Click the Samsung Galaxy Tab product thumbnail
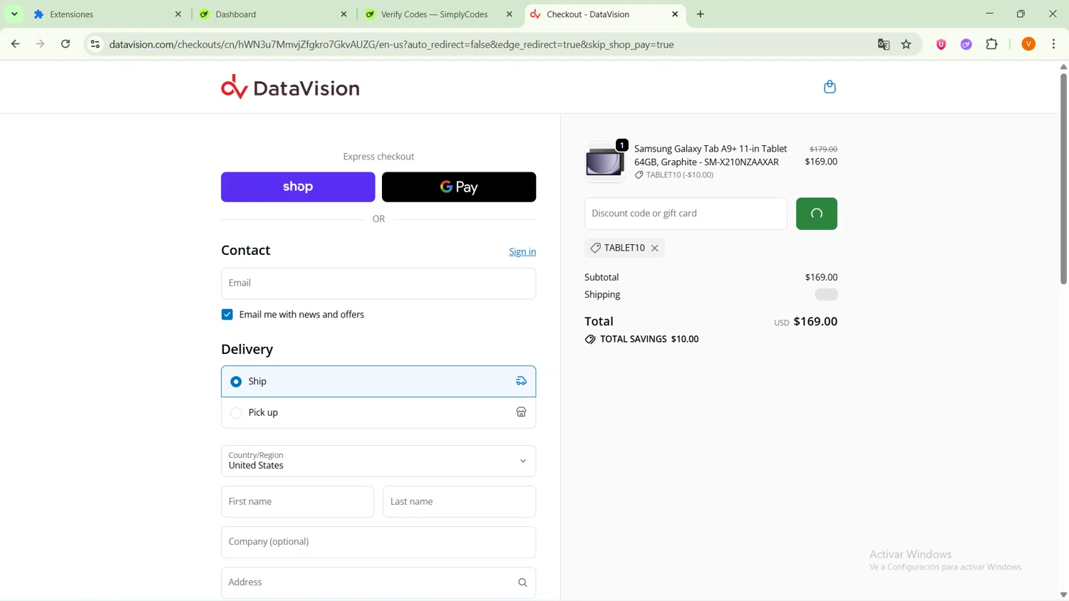 tap(604, 162)
